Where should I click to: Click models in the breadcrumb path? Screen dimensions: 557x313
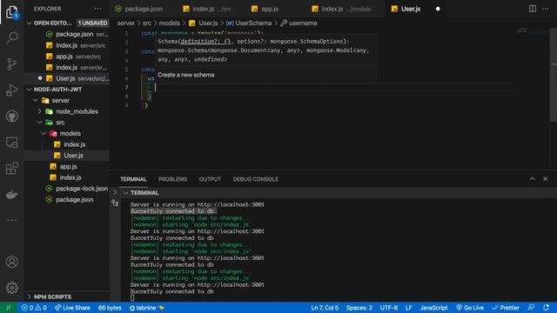170,23
